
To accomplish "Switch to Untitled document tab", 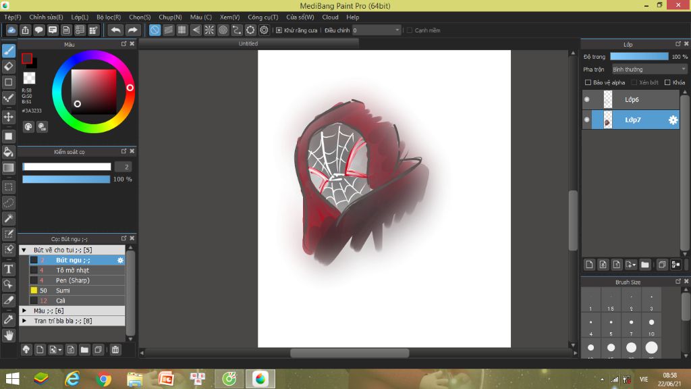I will pos(248,44).
